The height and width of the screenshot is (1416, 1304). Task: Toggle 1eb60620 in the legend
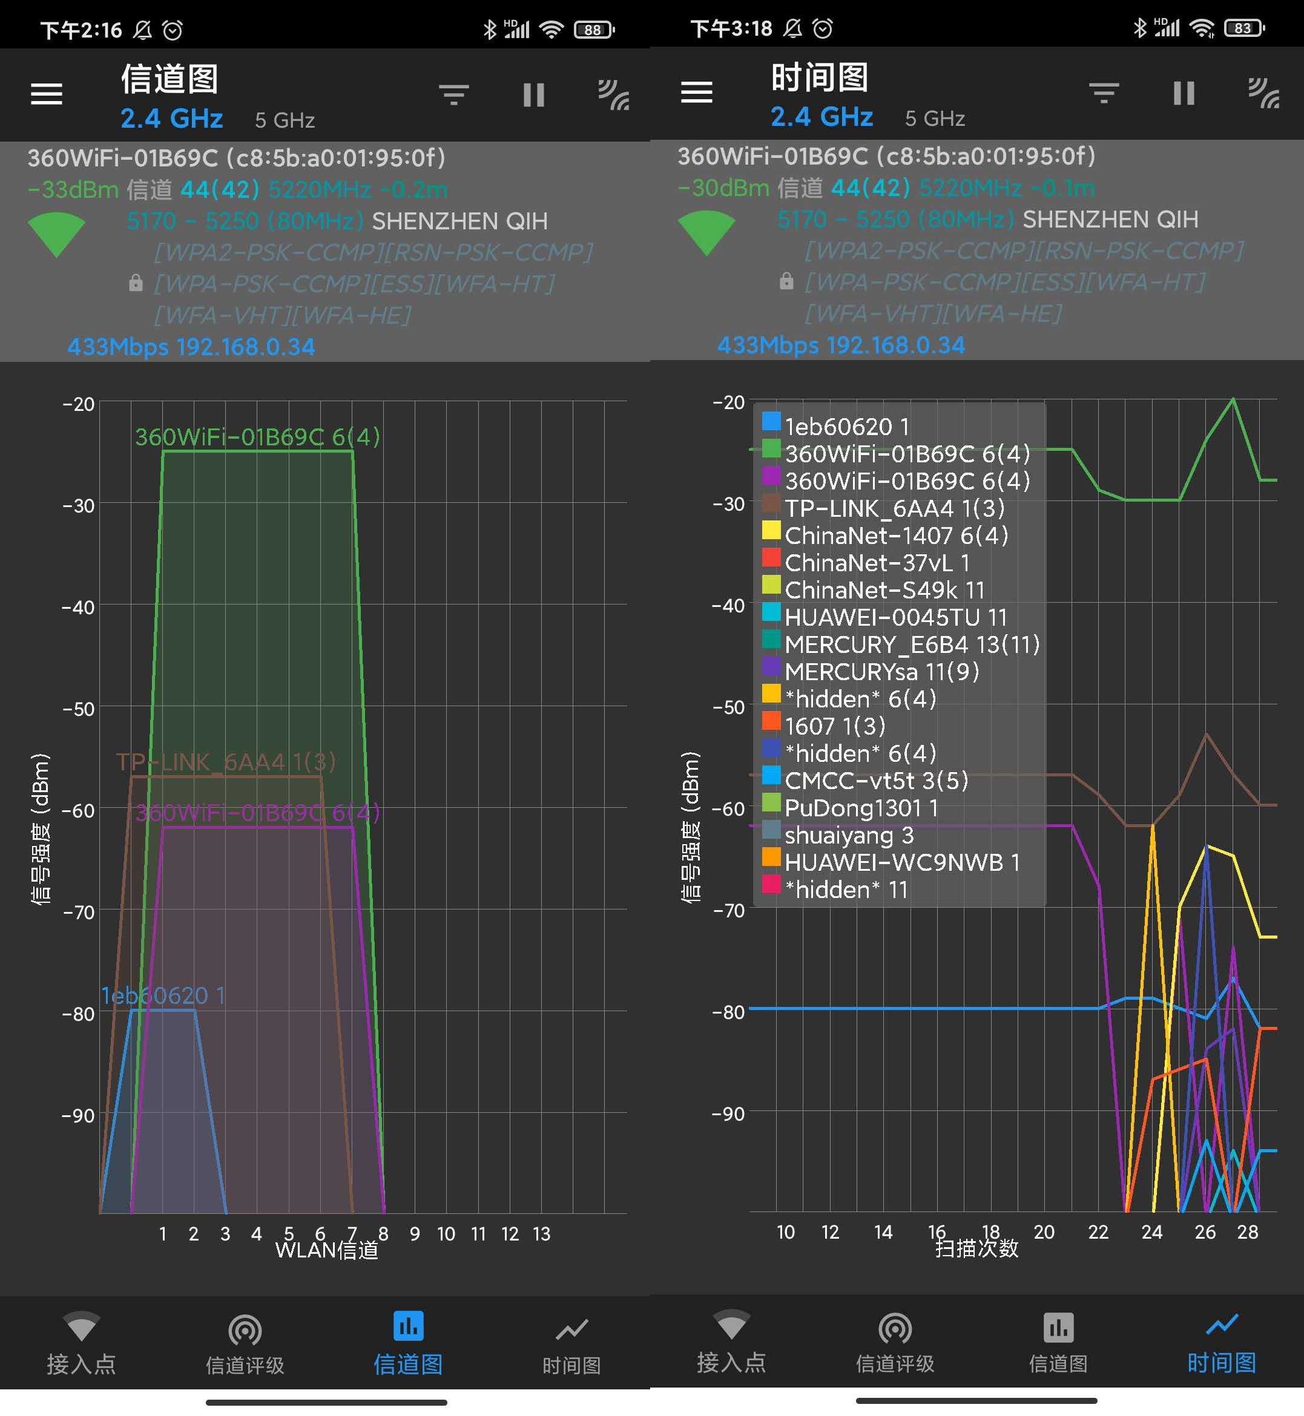(x=843, y=427)
